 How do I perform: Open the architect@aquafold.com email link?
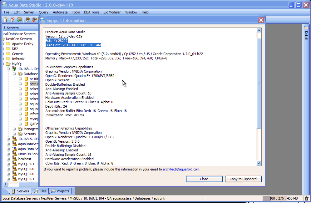pyautogui.click(x=181, y=169)
